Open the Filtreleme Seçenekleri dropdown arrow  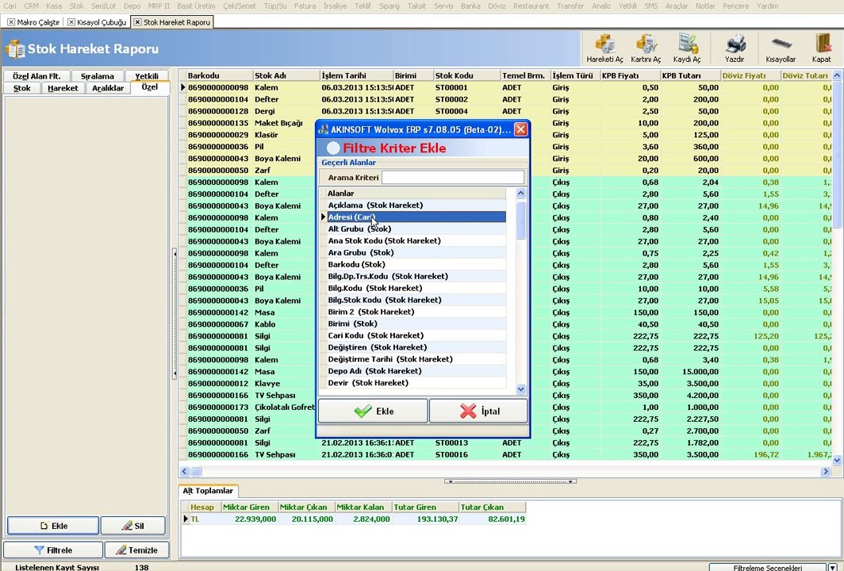pos(833,567)
